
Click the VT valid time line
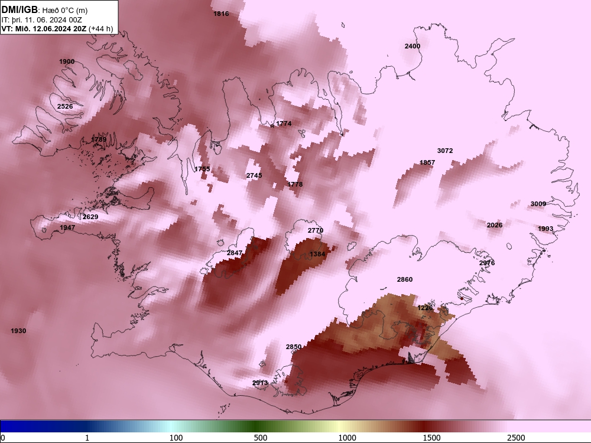pos(57,28)
